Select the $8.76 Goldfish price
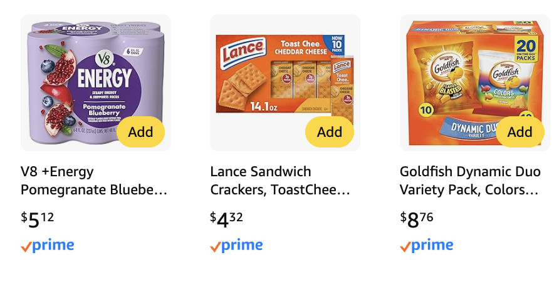Screen dimensions: 559x290 [417, 219]
